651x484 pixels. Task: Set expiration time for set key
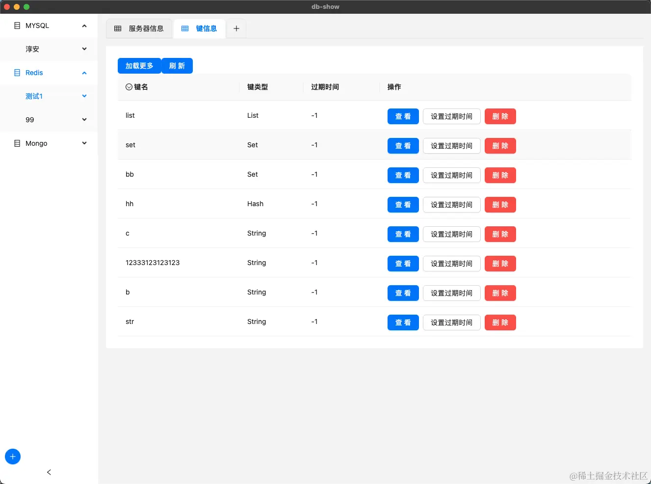[452, 146]
